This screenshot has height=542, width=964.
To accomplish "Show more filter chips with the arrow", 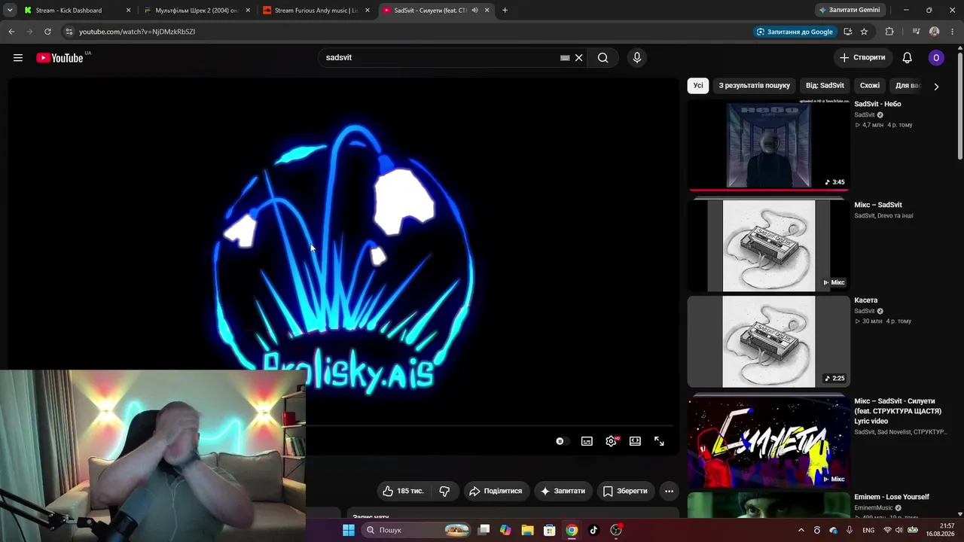I will coord(936,87).
